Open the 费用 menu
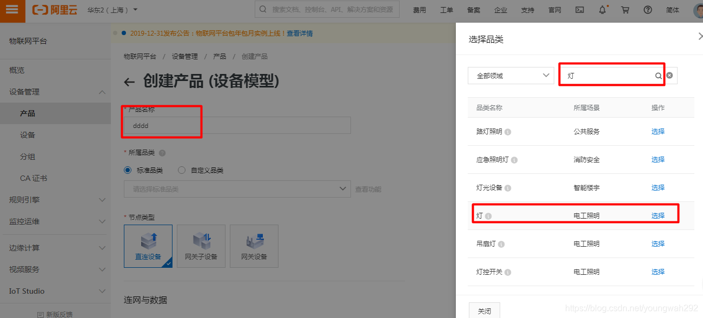 pyautogui.click(x=419, y=10)
